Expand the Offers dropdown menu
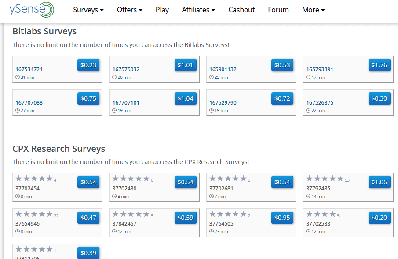This screenshot has height=259, width=398. point(130,10)
